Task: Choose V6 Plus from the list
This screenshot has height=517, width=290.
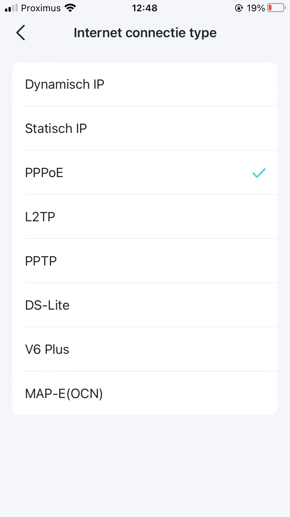Action: [47, 349]
